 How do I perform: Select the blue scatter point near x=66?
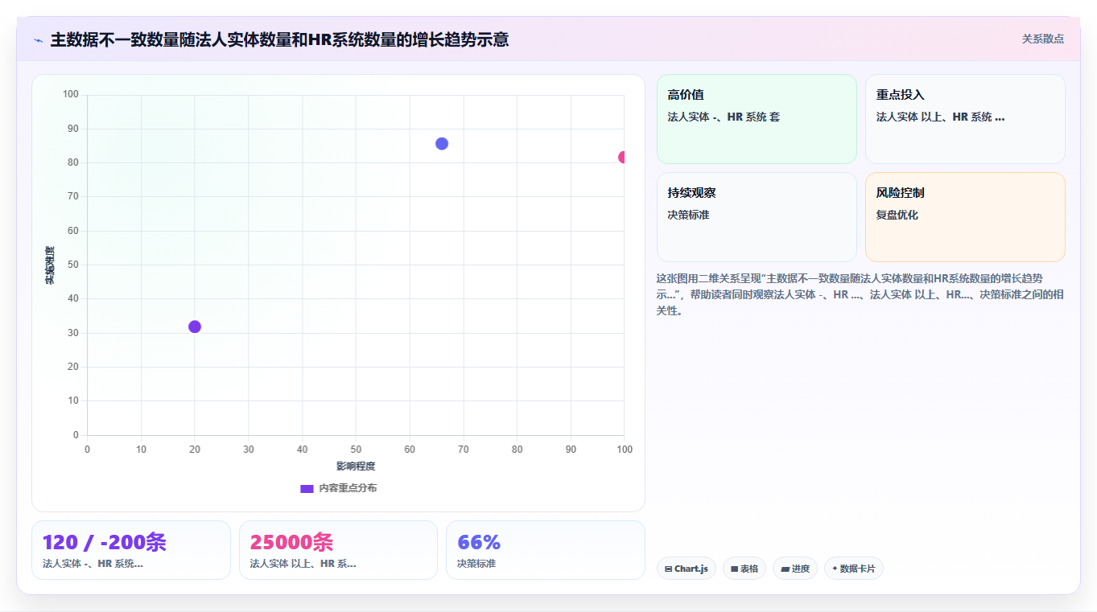[x=442, y=144]
